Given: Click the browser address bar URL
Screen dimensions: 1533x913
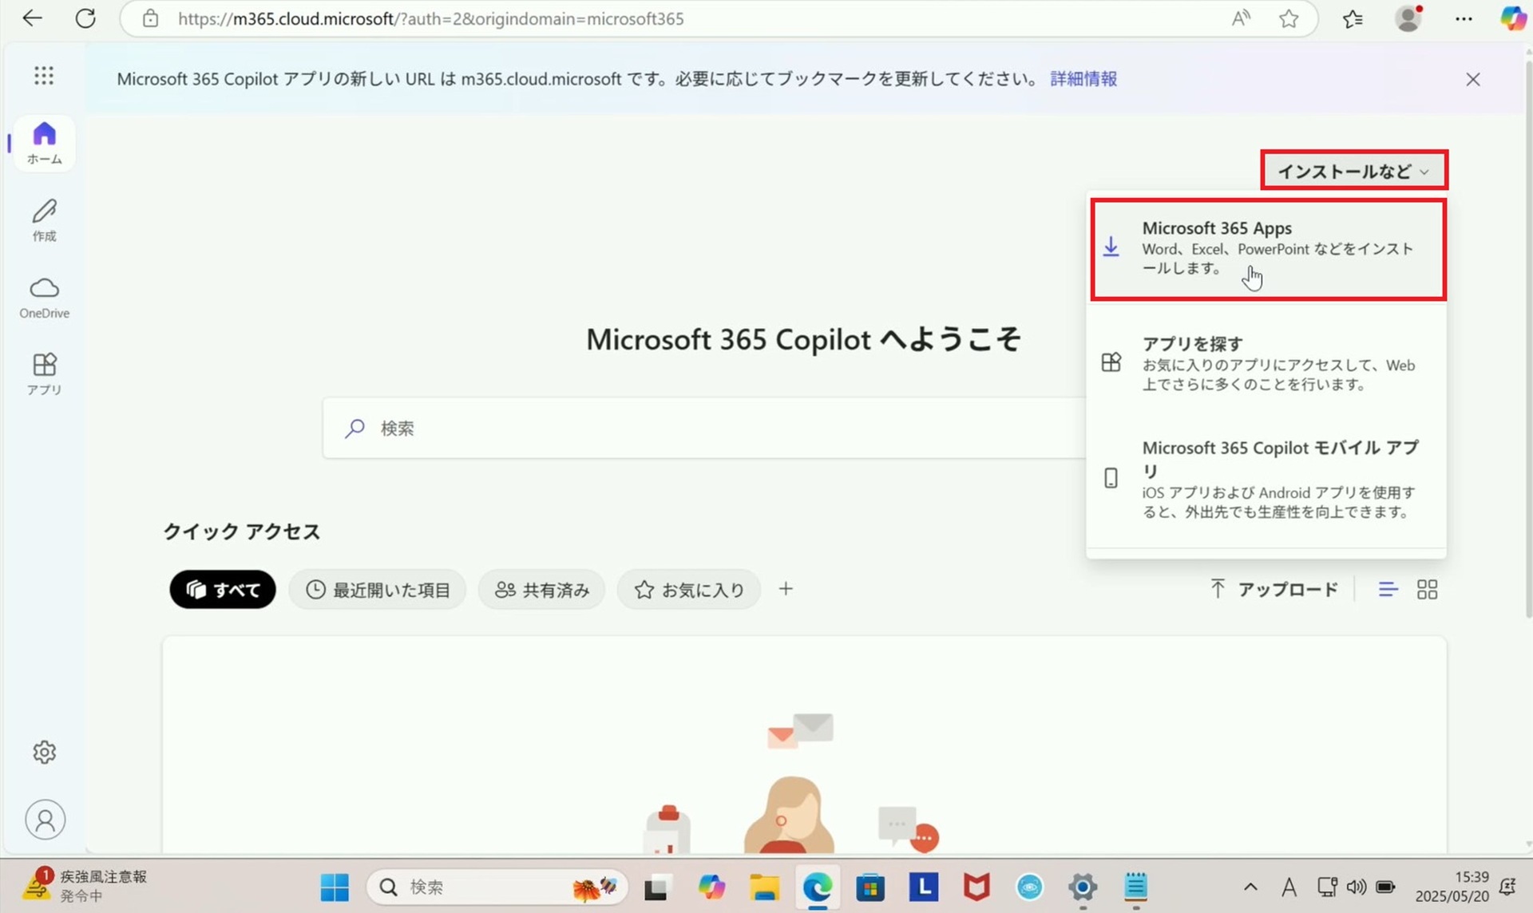Looking at the screenshot, I should (431, 18).
